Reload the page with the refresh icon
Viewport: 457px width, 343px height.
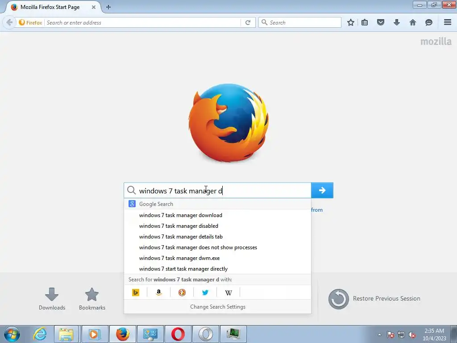[x=248, y=22]
